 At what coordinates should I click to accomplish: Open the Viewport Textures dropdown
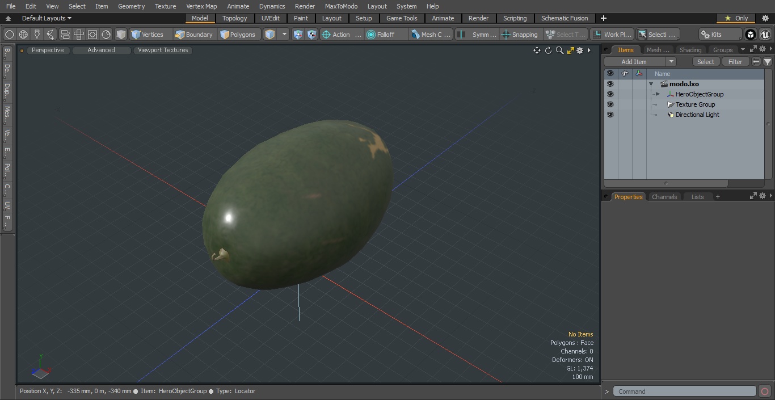click(163, 50)
